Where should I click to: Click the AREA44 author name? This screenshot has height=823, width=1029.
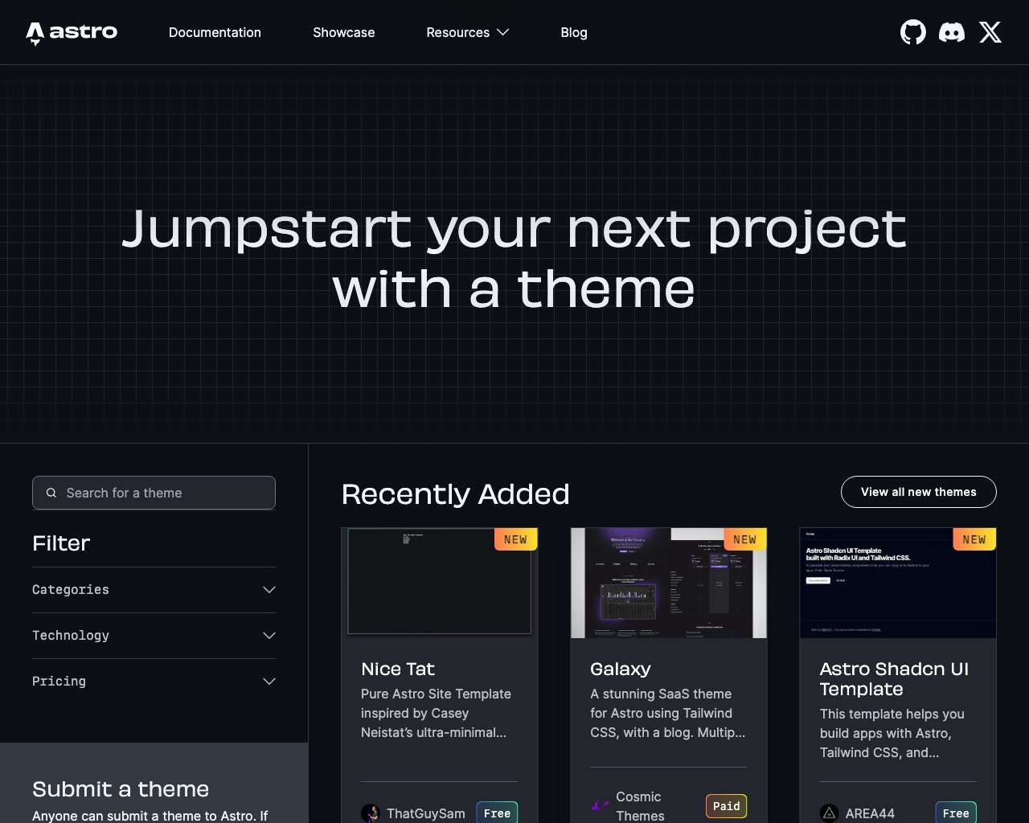click(870, 813)
